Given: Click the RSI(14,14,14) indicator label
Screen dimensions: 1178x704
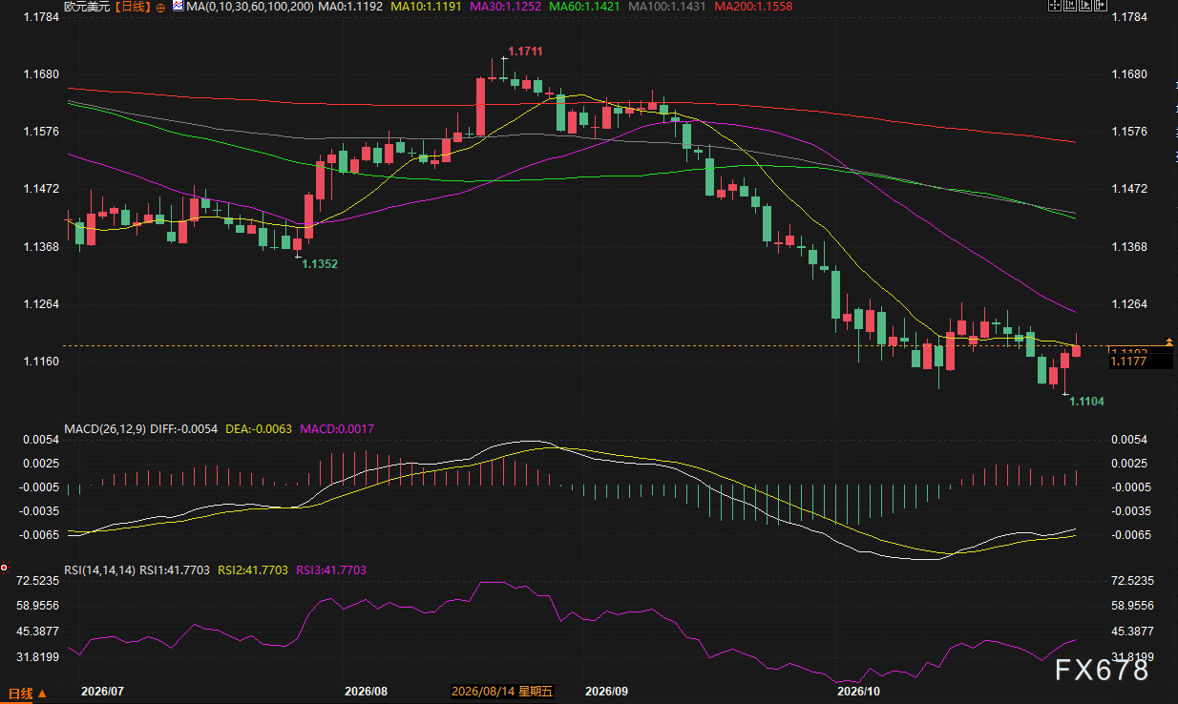Looking at the screenshot, I should [100, 569].
